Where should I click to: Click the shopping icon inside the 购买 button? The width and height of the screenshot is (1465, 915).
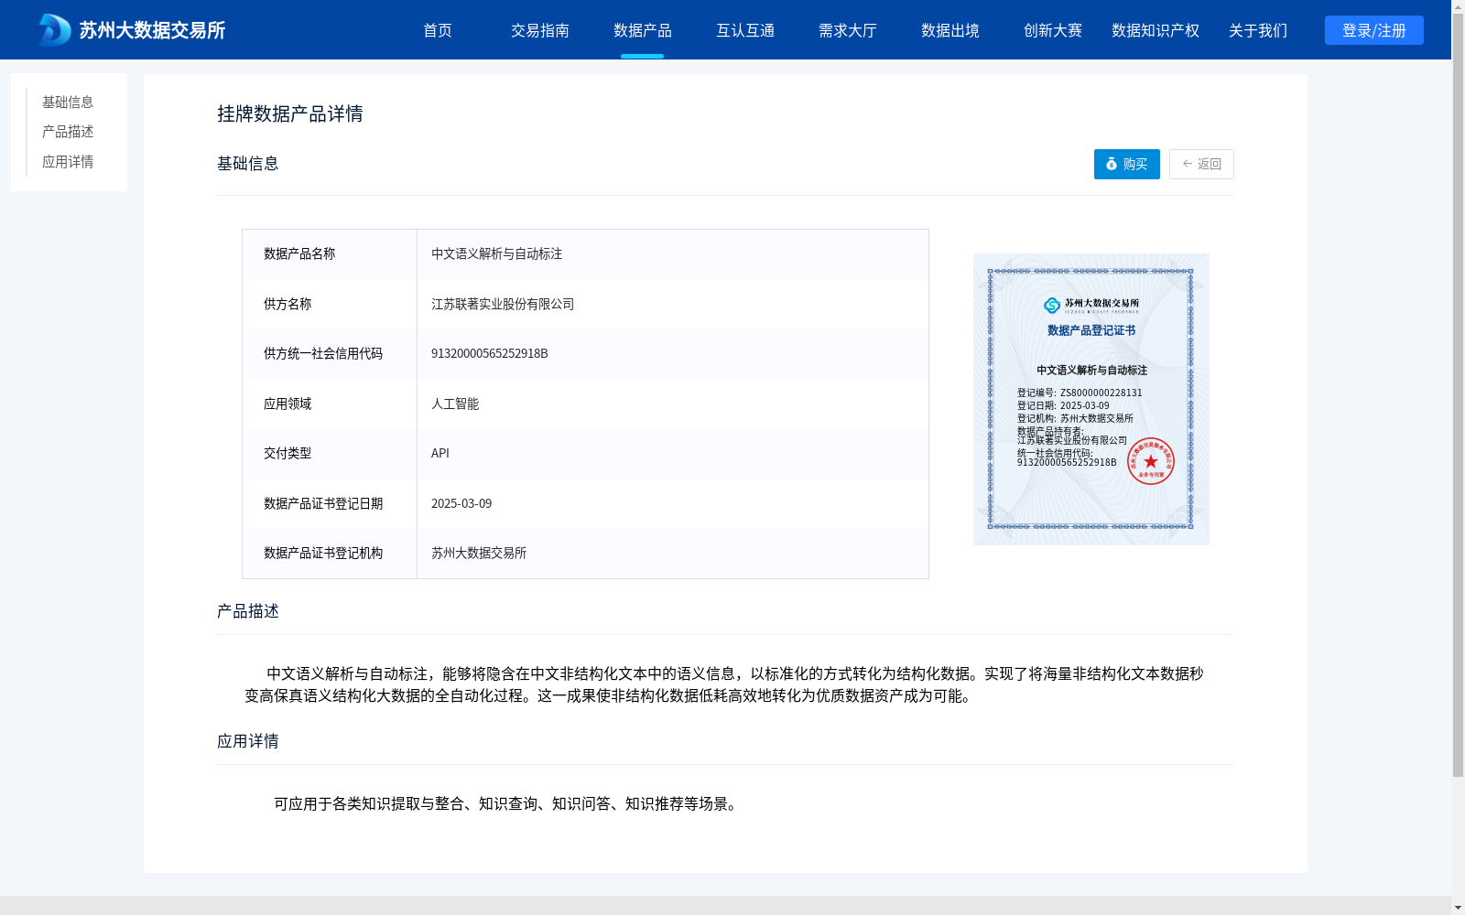point(1111,165)
